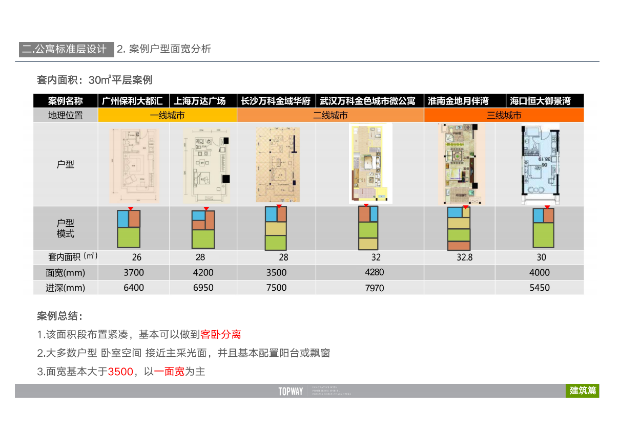
Task: Open the 上海万达广场 floor plan image
Action: pos(208,164)
